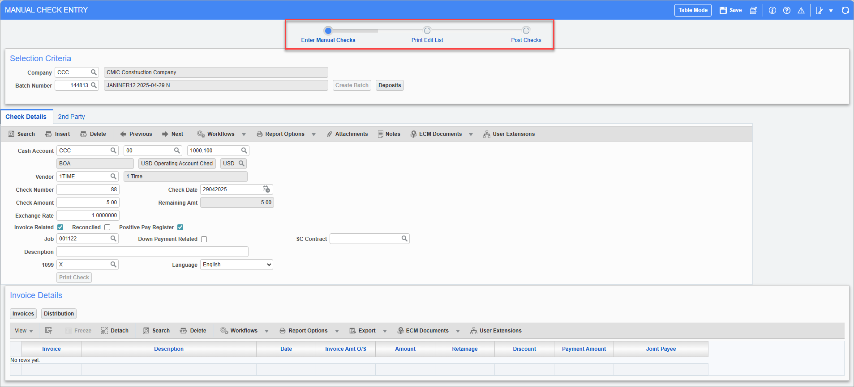Open Company lookup magnifier icon
The image size is (854, 387).
pyautogui.click(x=94, y=72)
